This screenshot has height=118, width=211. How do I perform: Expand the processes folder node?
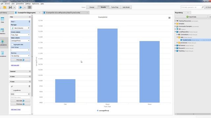(177, 43)
